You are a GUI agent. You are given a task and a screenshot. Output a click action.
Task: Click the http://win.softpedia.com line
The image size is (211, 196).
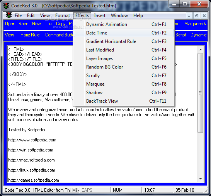31,150
